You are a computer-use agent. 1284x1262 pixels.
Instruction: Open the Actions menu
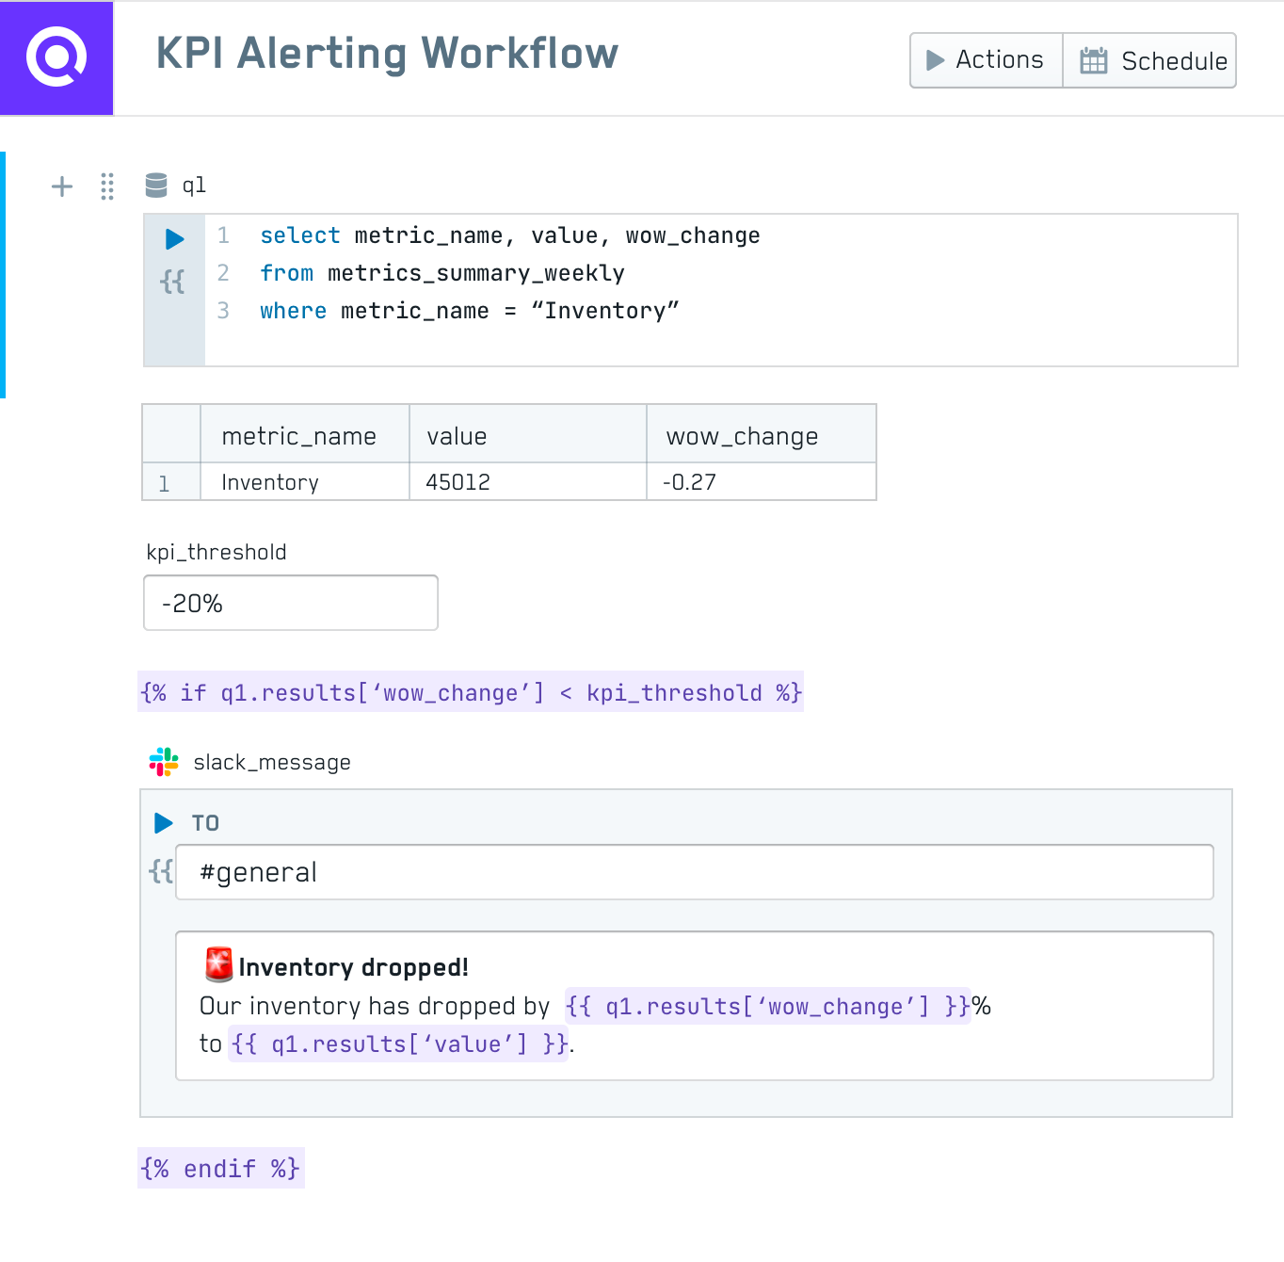pos(986,60)
